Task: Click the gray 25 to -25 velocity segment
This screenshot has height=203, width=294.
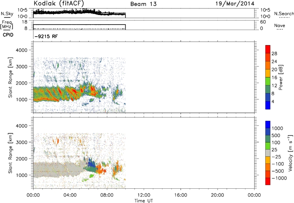Action: pos(268,153)
